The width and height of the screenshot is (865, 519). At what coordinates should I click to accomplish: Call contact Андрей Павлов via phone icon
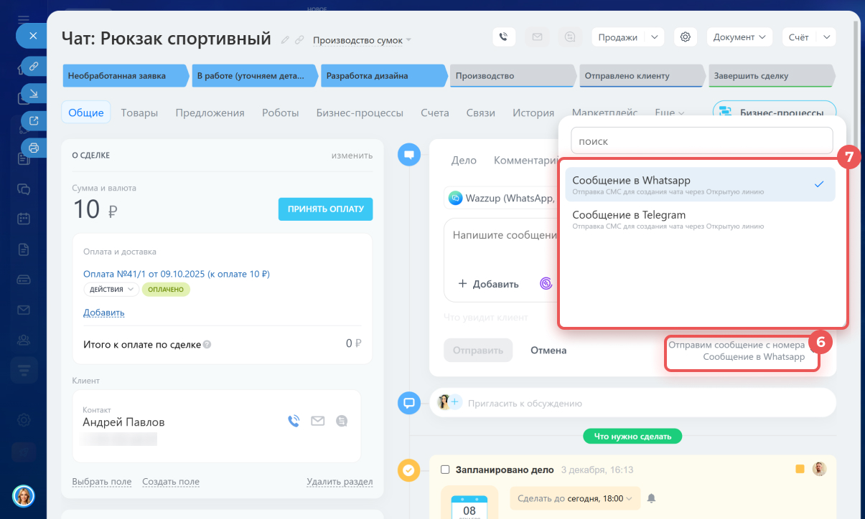click(x=293, y=421)
